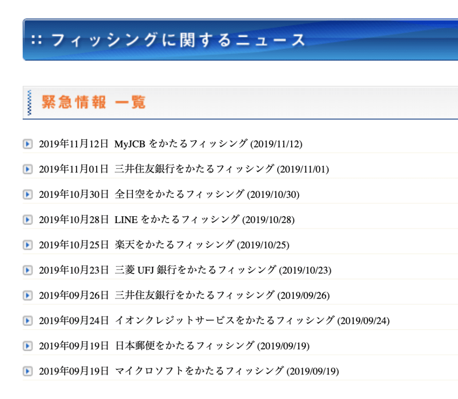
Task: Open 三菱 UFJ 銀行をかたるフィッシング (2019/10/23) link
Action: (x=223, y=270)
